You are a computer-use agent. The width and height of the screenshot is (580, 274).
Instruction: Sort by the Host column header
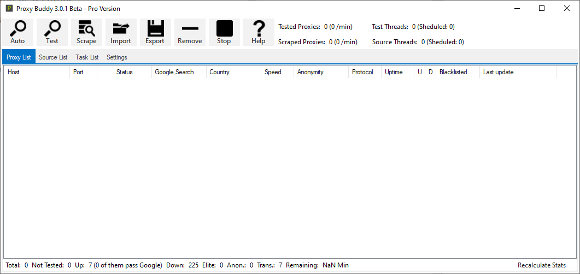37,72
